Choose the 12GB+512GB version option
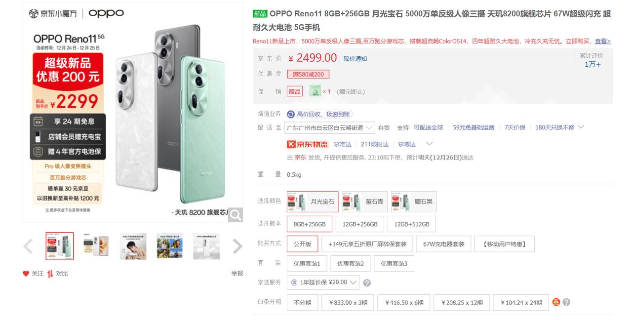Image resolution: width=632 pixels, height=320 pixels. (412, 224)
